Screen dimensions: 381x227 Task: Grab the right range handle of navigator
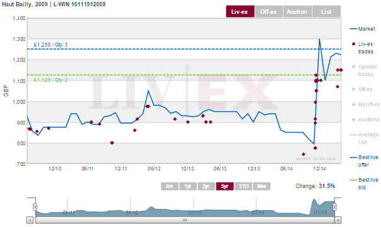click(x=334, y=207)
